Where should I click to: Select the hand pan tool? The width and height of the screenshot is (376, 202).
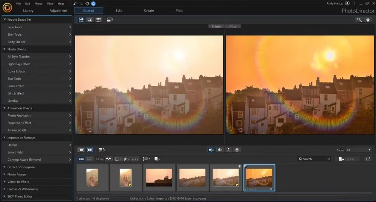(x=368, y=20)
